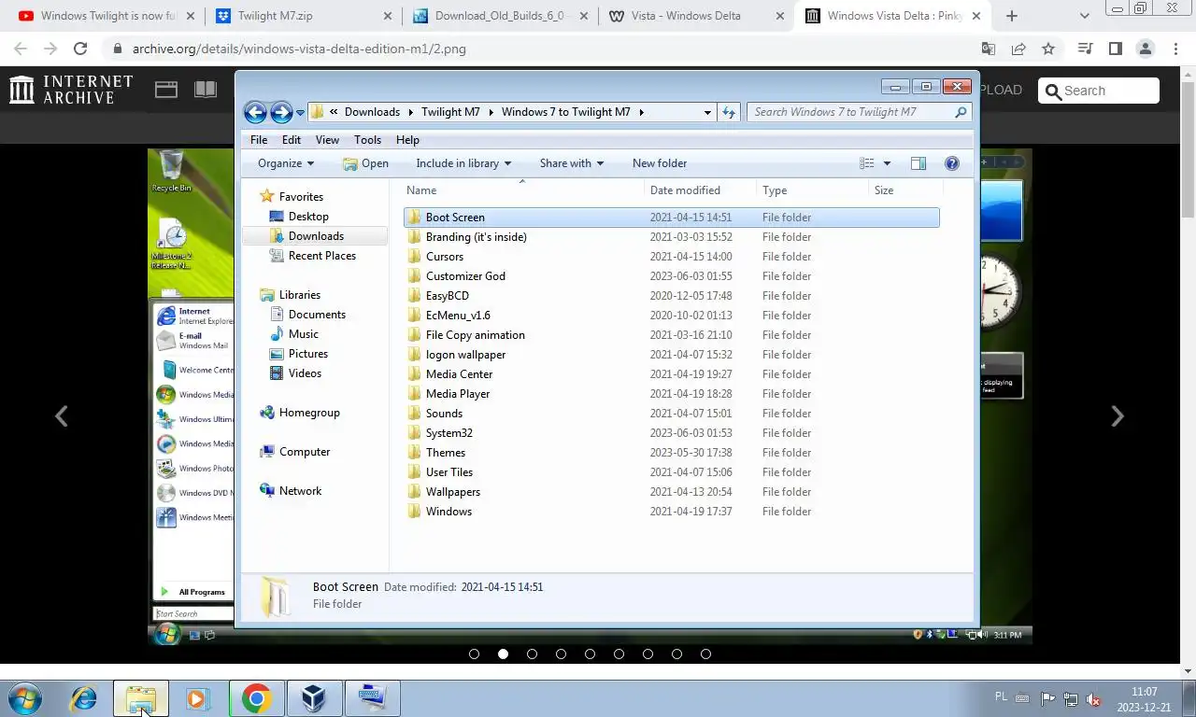Select the User Tiles folder name
1196x717 pixels.
coord(449,472)
